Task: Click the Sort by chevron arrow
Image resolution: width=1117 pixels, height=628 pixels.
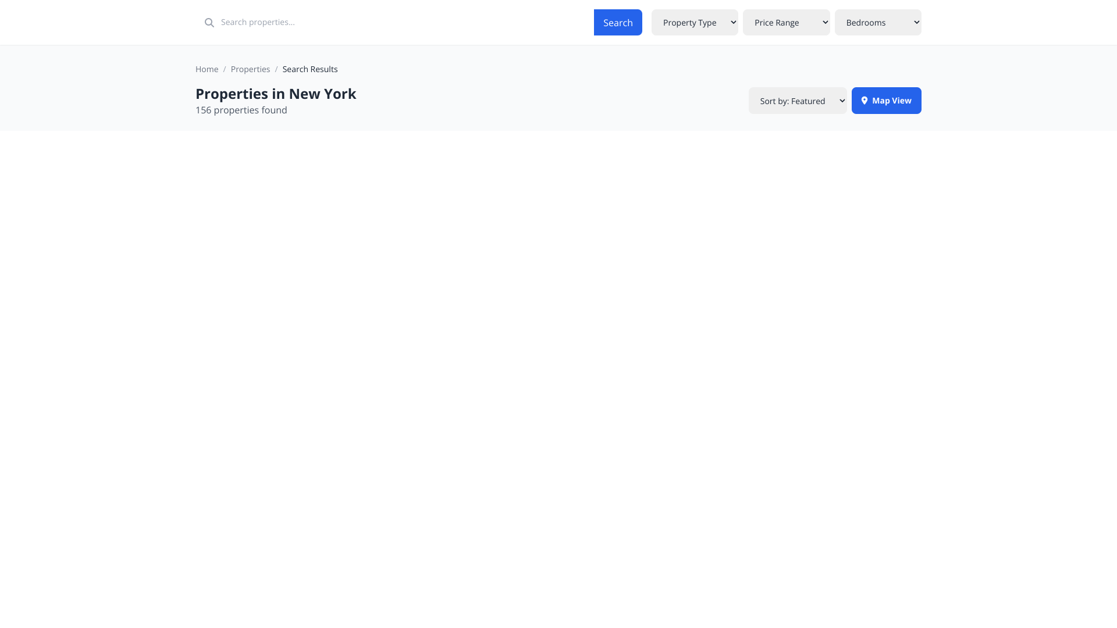Action: pyautogui.click(x=842, y=101)
